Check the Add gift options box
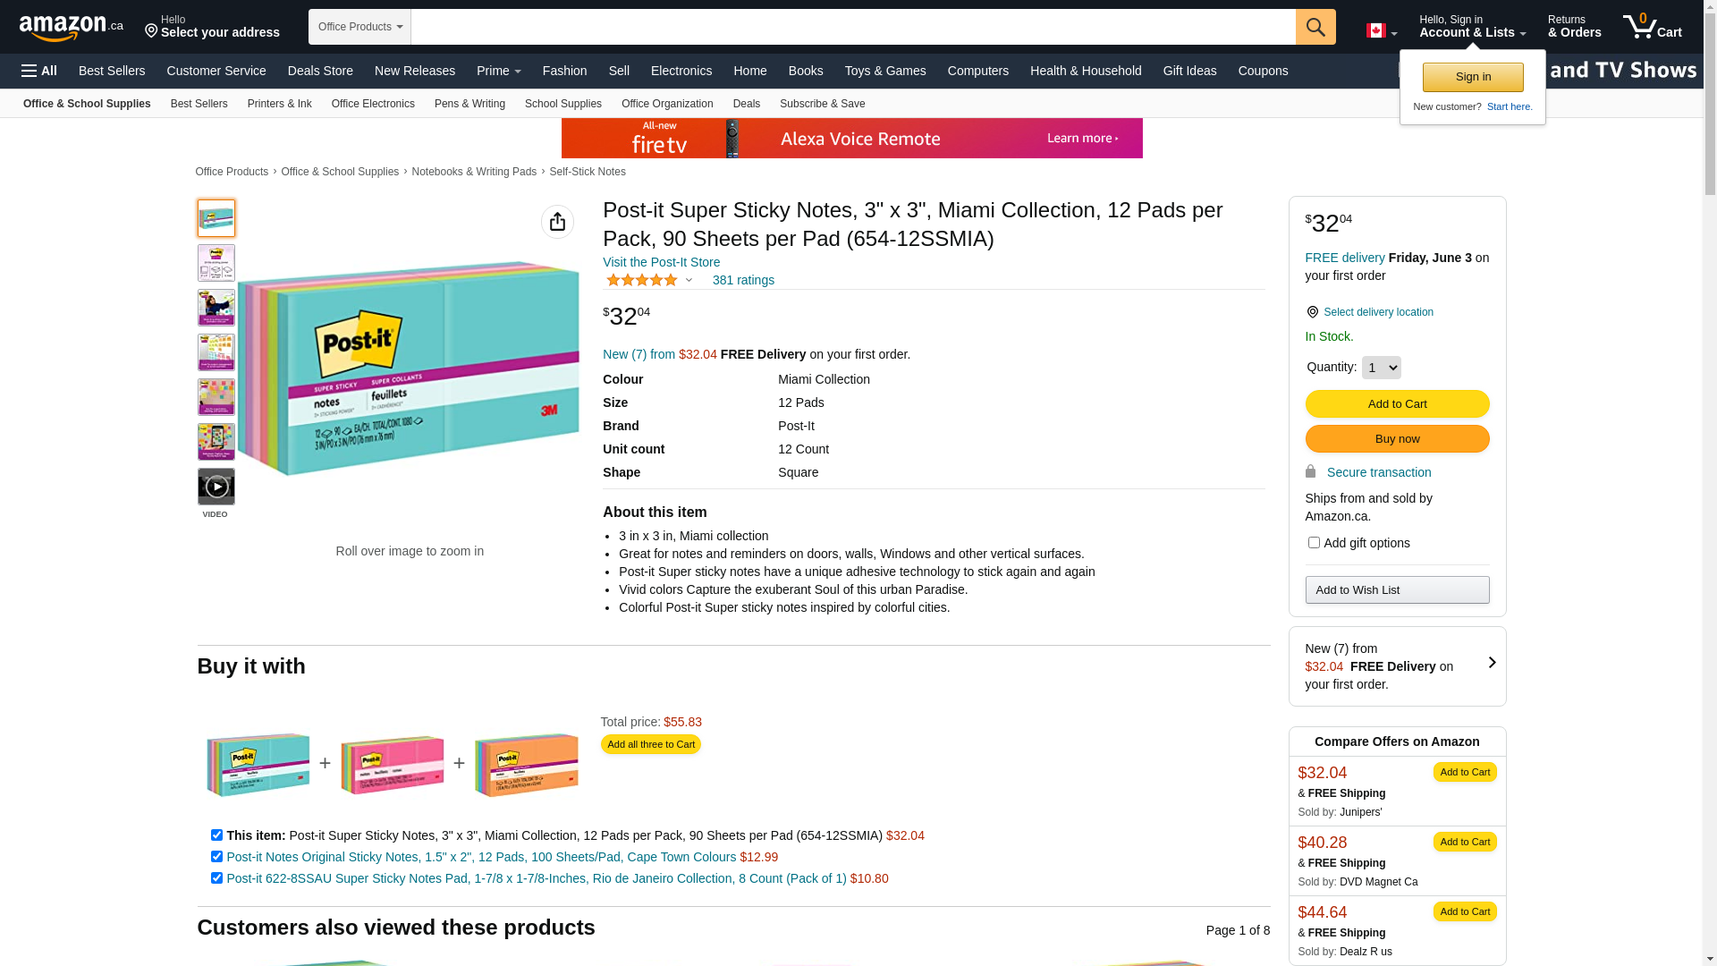Screen dimensions: 1717x966 click(x=1314, y=543)
